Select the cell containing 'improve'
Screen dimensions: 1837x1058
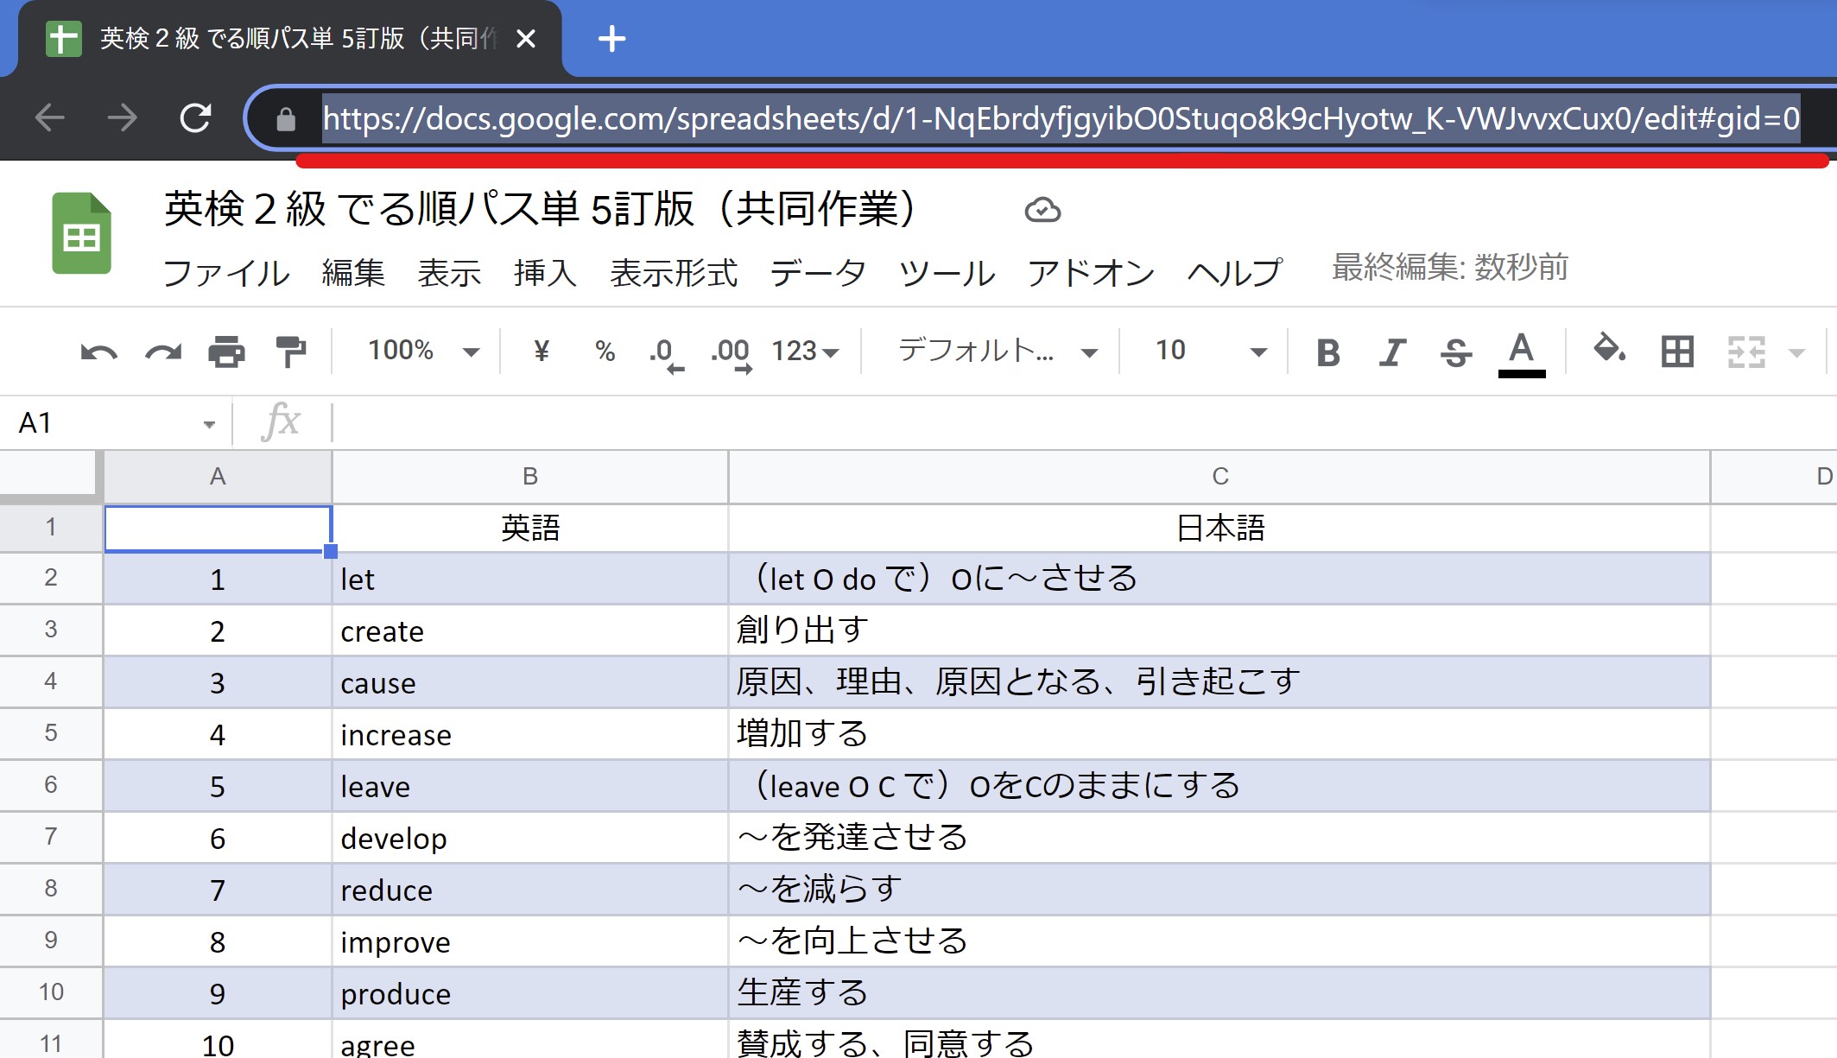coord(530,941)
